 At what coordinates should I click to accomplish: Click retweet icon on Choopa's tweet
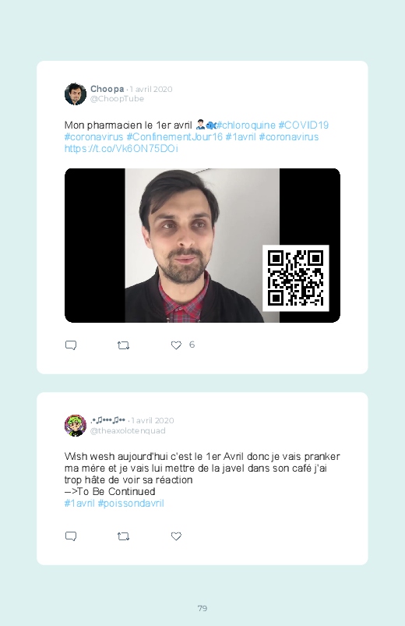click(123, 345)
